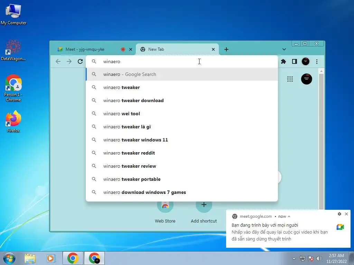Close the Meet - yjg-vmqu-yke tab

pyautogui.click(x=130, y=49)
